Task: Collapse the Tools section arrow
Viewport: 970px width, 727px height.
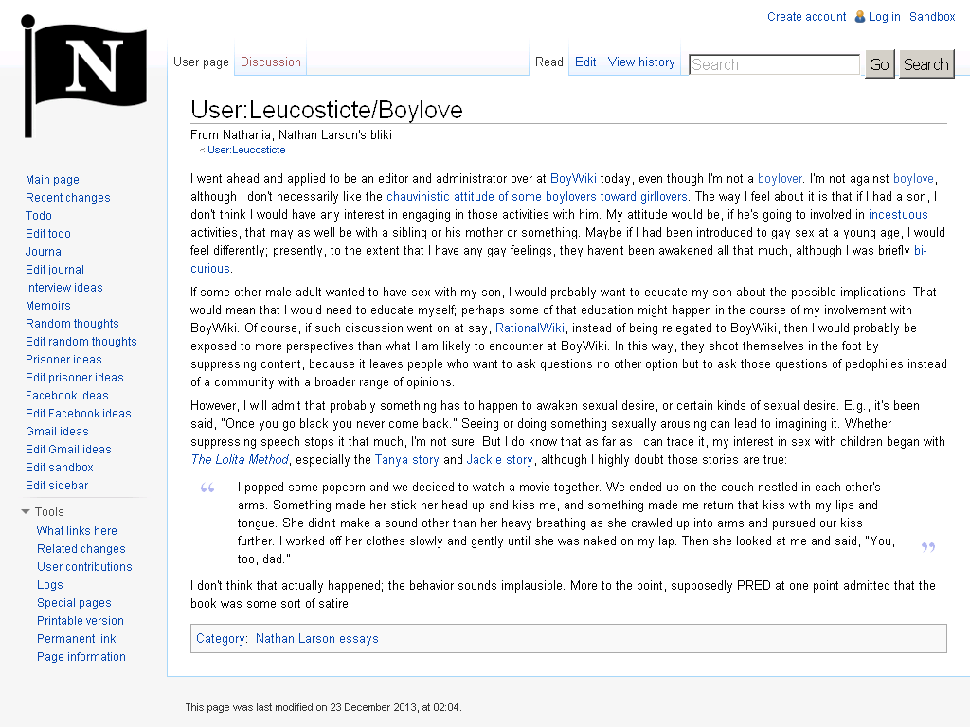Action: pyautogui.click(x=26, y=511)
